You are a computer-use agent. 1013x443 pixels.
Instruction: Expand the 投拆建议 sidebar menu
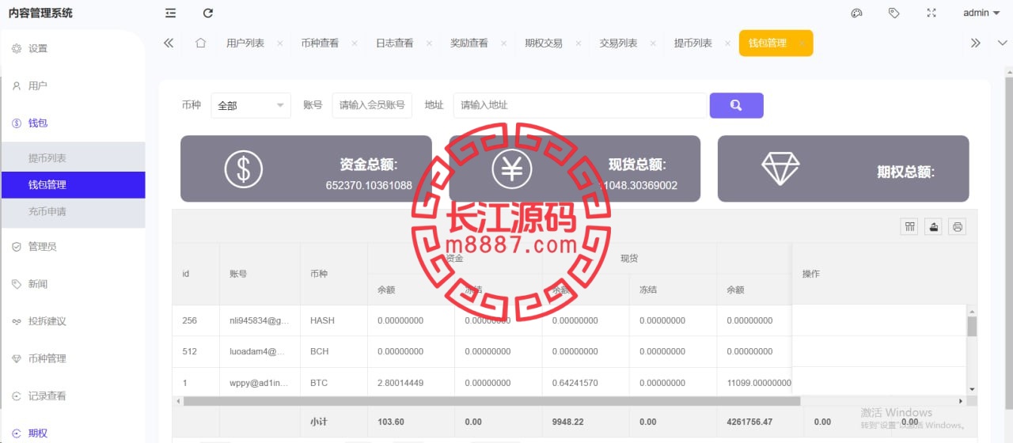coord(73,321)
